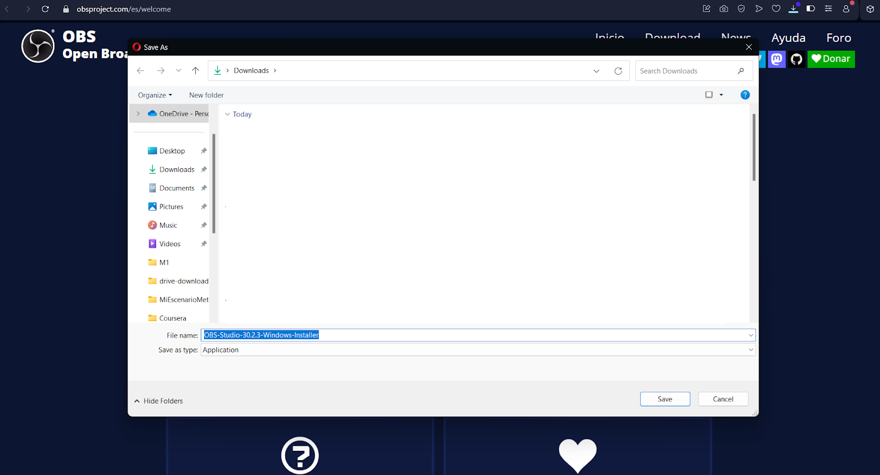This screenshot has width=880, height=475.
Task: Visit OBS GitHub page
Action: point(796,59)
